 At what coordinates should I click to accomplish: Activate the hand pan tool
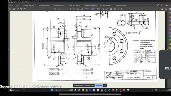point(74,9)
